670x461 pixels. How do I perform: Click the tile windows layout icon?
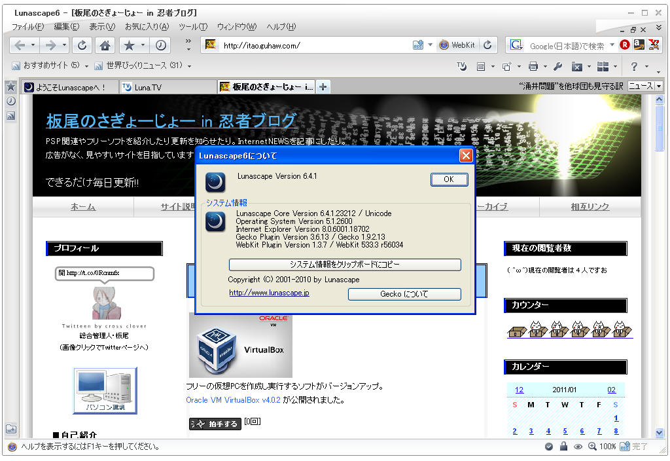(603, 66)
